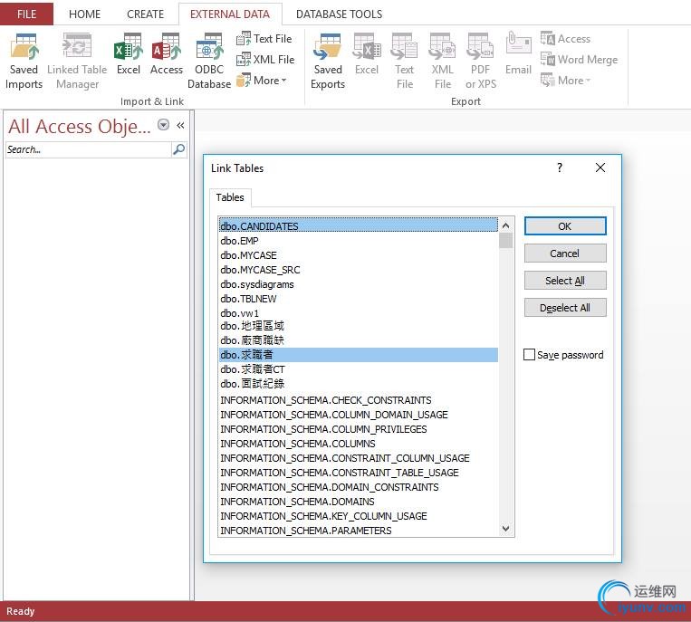This screenshot has height=622, width=691.
Task: Select INFORMATION_SCHEMA.DOMAINS entry
Action: (x=359, y=502)
